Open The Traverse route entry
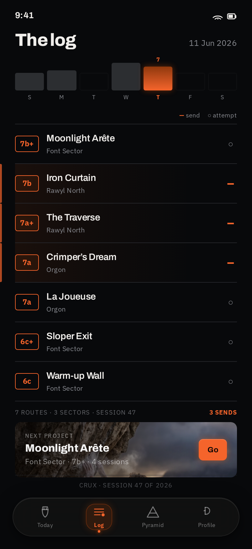252x549 pixels. click(x=126, y=223)
